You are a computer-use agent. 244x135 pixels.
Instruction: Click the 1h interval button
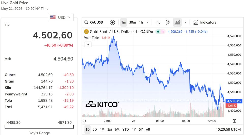141,22
